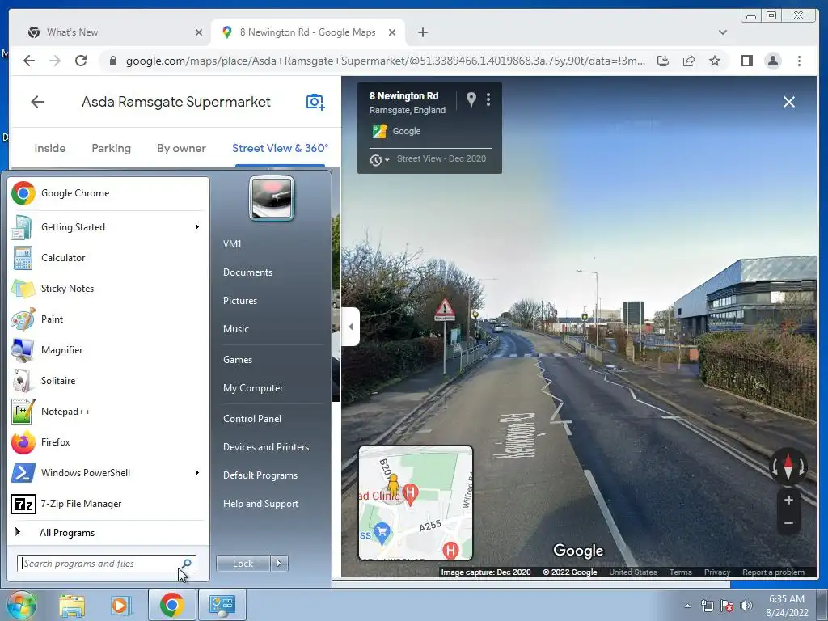Switch to the By owner tab
Image resolution: width=828 pixels, height=621 pixels.
pos(181,149)
